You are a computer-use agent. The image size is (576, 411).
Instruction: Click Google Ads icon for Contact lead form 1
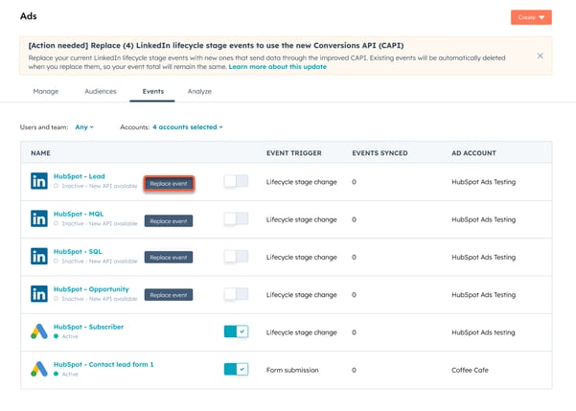click(39, 369)
